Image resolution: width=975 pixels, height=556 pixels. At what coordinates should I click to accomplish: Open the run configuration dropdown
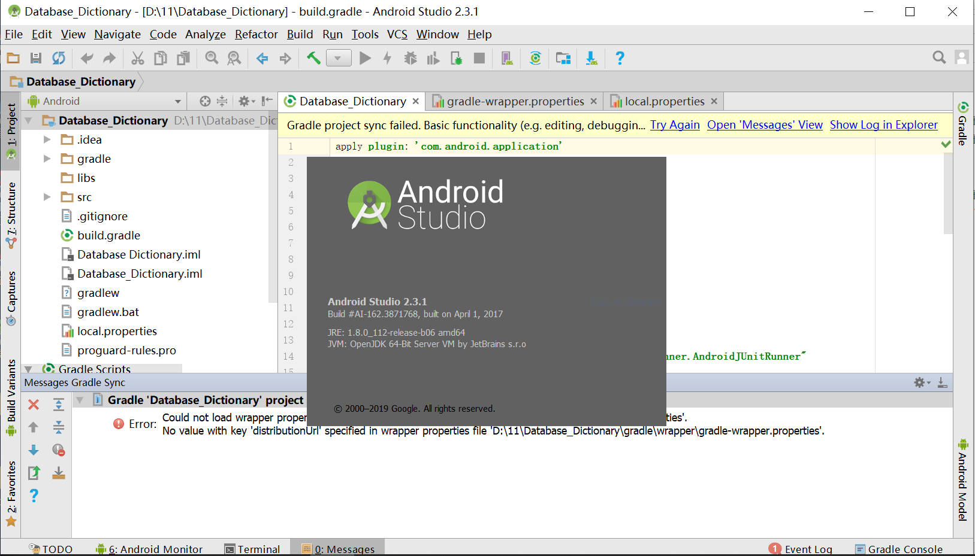(339, 58)
